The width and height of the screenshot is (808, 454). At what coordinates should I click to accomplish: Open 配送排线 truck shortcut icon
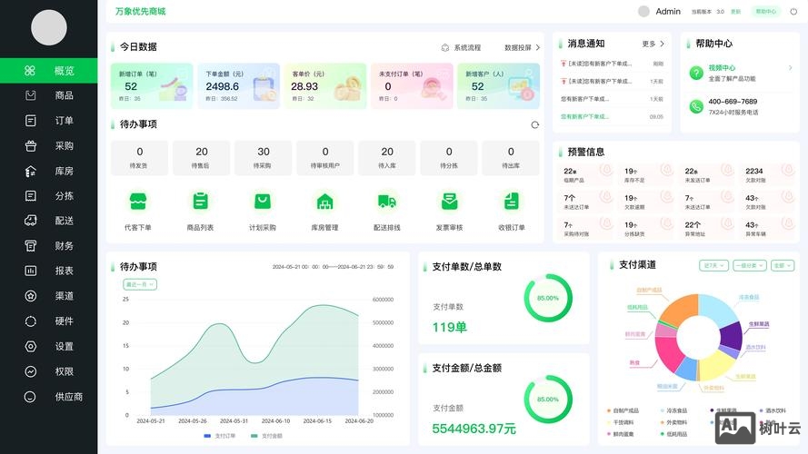[387, 202]
